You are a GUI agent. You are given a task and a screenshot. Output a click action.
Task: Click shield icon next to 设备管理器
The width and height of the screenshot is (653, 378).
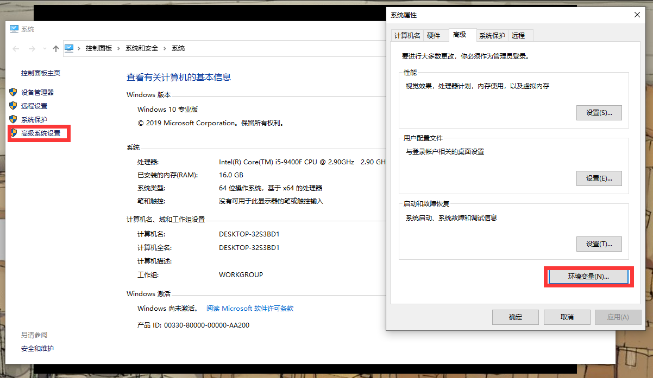14,92
